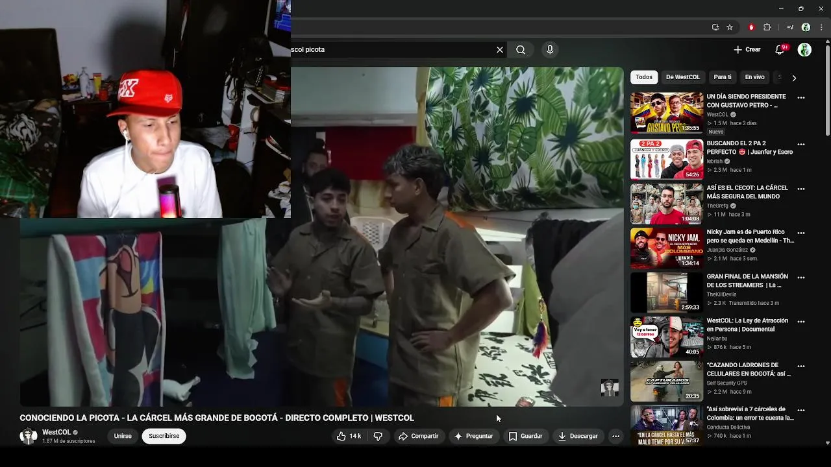Open options for Un día siendo presidente video

point(801,98)
